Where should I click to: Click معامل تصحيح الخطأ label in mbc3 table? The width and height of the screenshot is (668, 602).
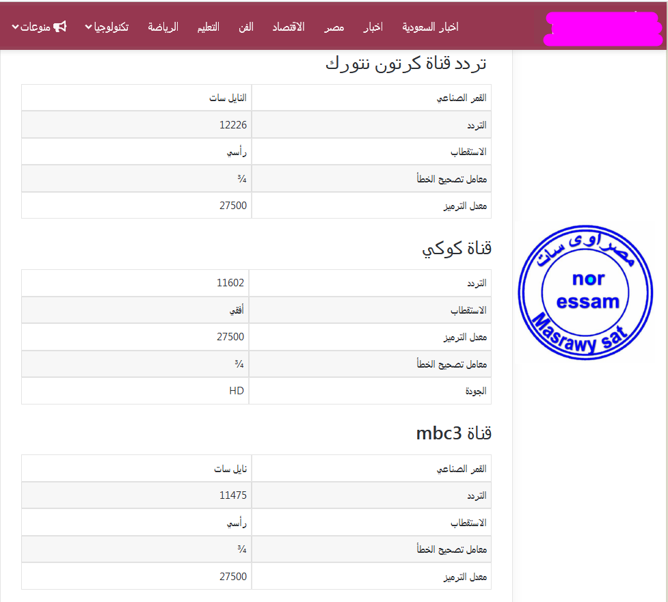pos(451,549)
